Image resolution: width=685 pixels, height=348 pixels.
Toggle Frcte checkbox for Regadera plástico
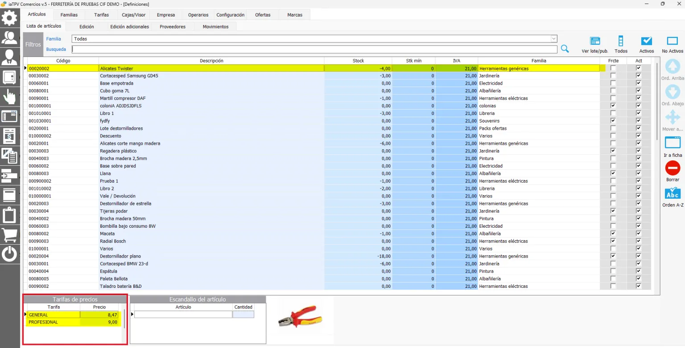coord(613,151)
